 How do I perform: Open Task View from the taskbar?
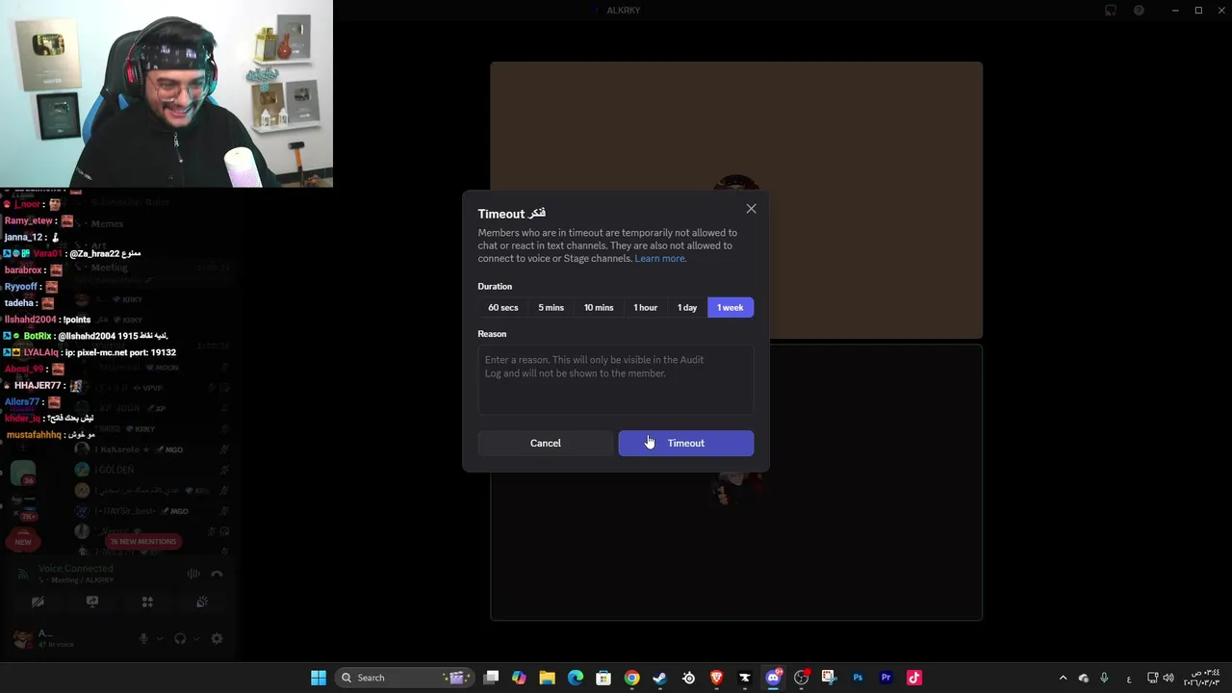[x=491, y=678]
